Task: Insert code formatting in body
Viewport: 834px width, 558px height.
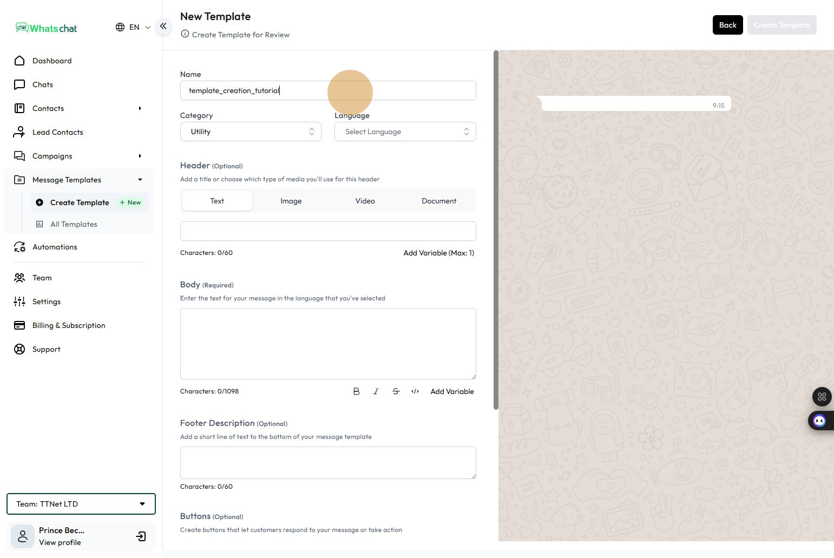Action: 415,391
